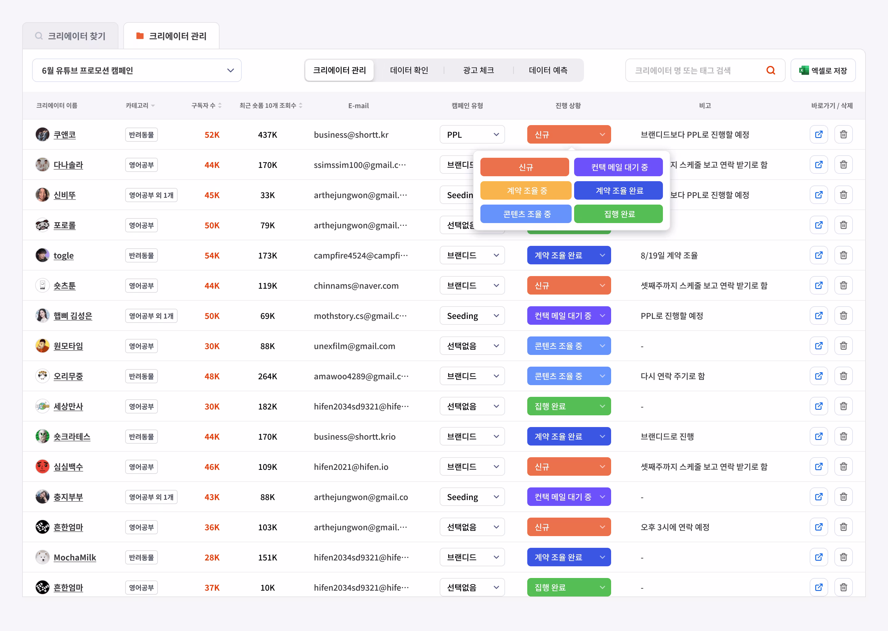Expand 계약 조율 완료 status dropdown for togle
The image size is (888, 631).
tap(569, 255)
